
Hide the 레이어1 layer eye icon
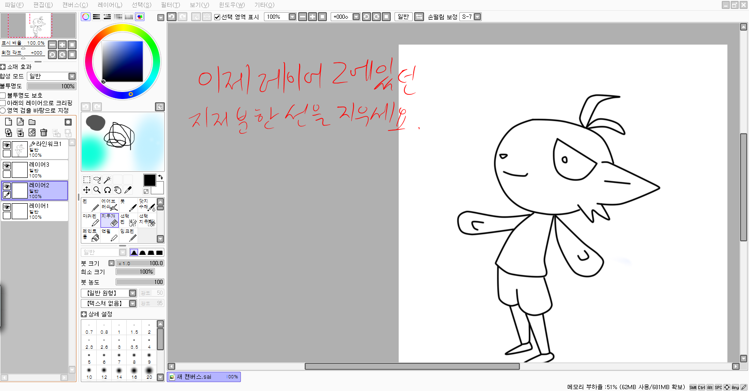[x=7, y=207]
